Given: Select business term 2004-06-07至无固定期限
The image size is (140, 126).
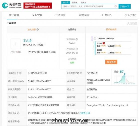Looking at the screenshot, I should tap(40, 97).
